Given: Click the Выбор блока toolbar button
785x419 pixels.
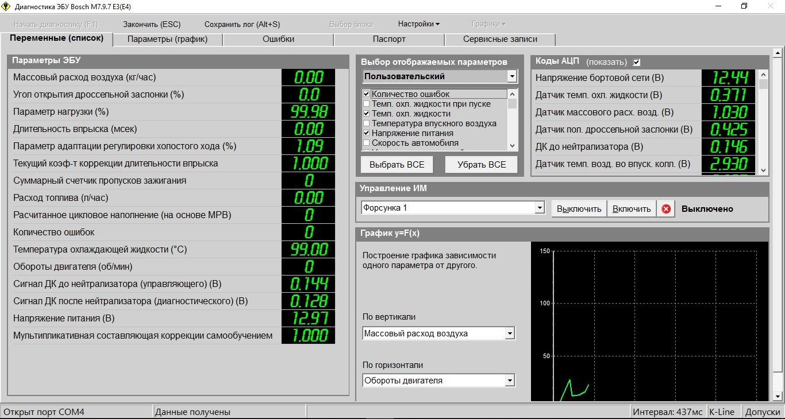Looking at the screenshot, I should coord(351,25).
